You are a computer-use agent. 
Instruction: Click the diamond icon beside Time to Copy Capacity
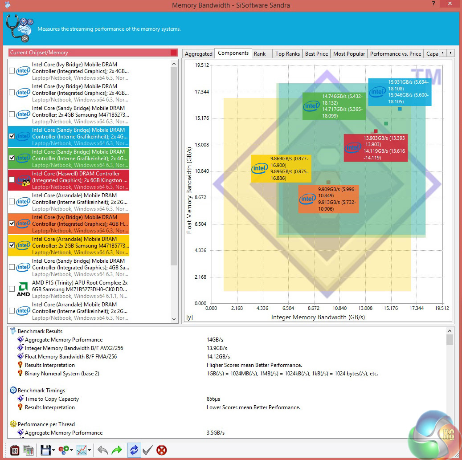tap(20, 399)
